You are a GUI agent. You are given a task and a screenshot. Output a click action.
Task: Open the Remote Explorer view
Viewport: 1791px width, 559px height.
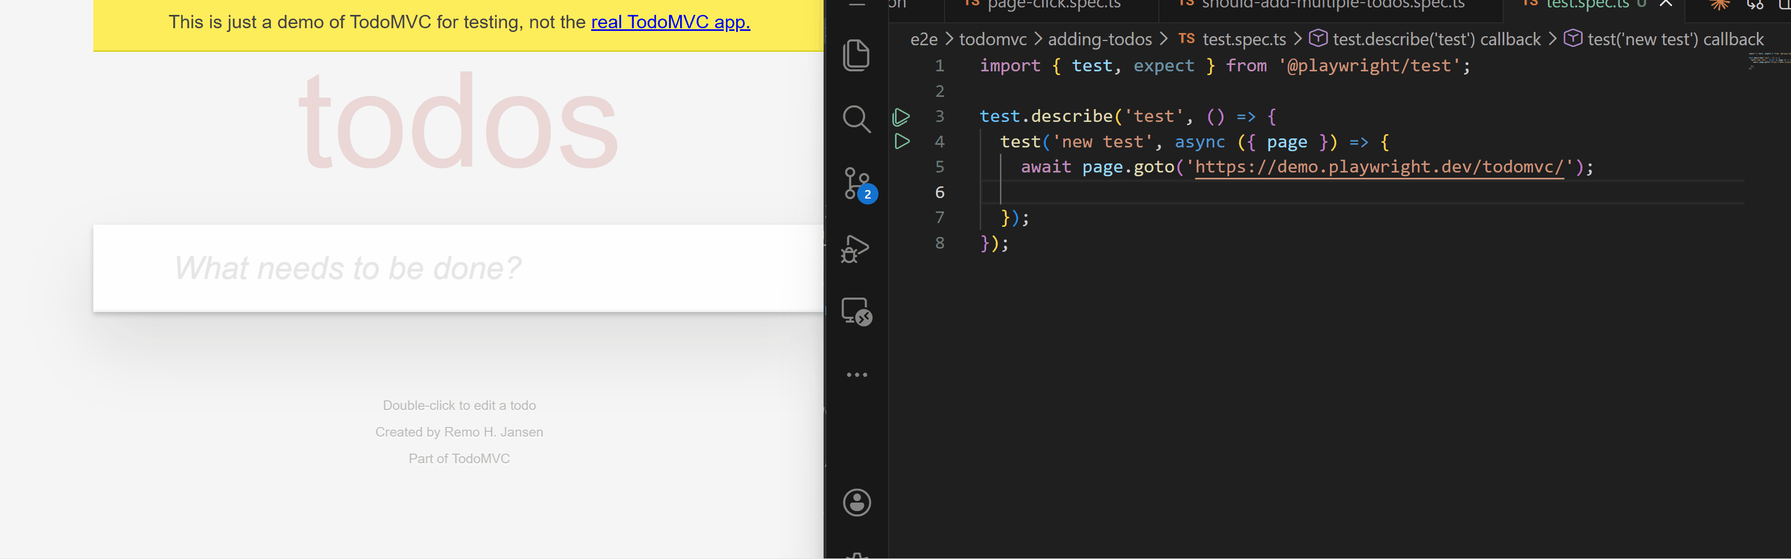tap(857, 312)
